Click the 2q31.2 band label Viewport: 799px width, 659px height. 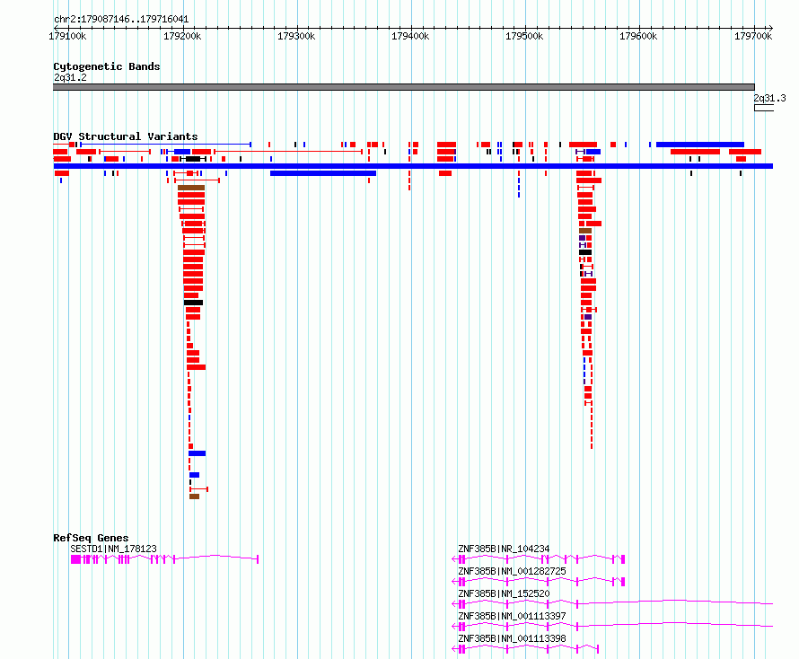click(70, 77)
